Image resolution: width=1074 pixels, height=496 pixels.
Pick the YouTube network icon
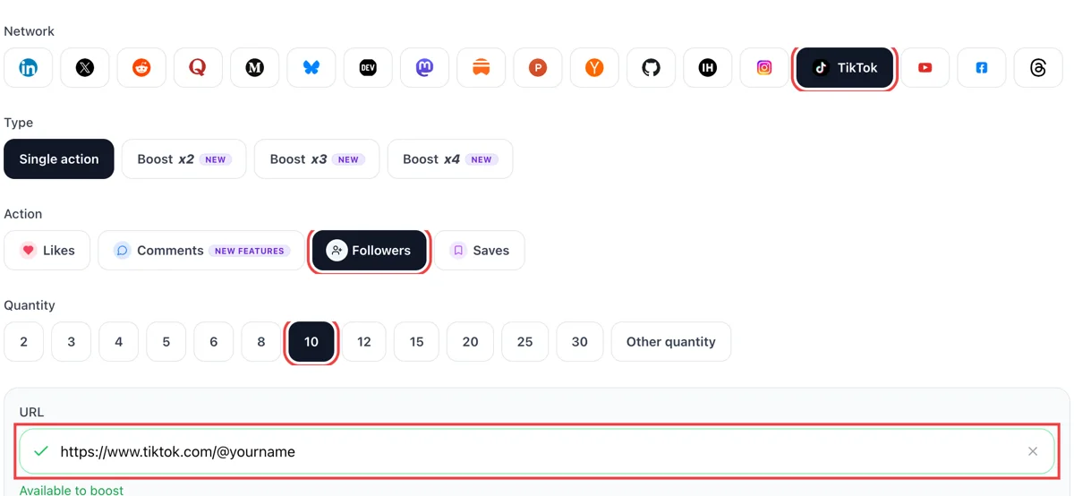pyautogui.click(x=925, y=68)
